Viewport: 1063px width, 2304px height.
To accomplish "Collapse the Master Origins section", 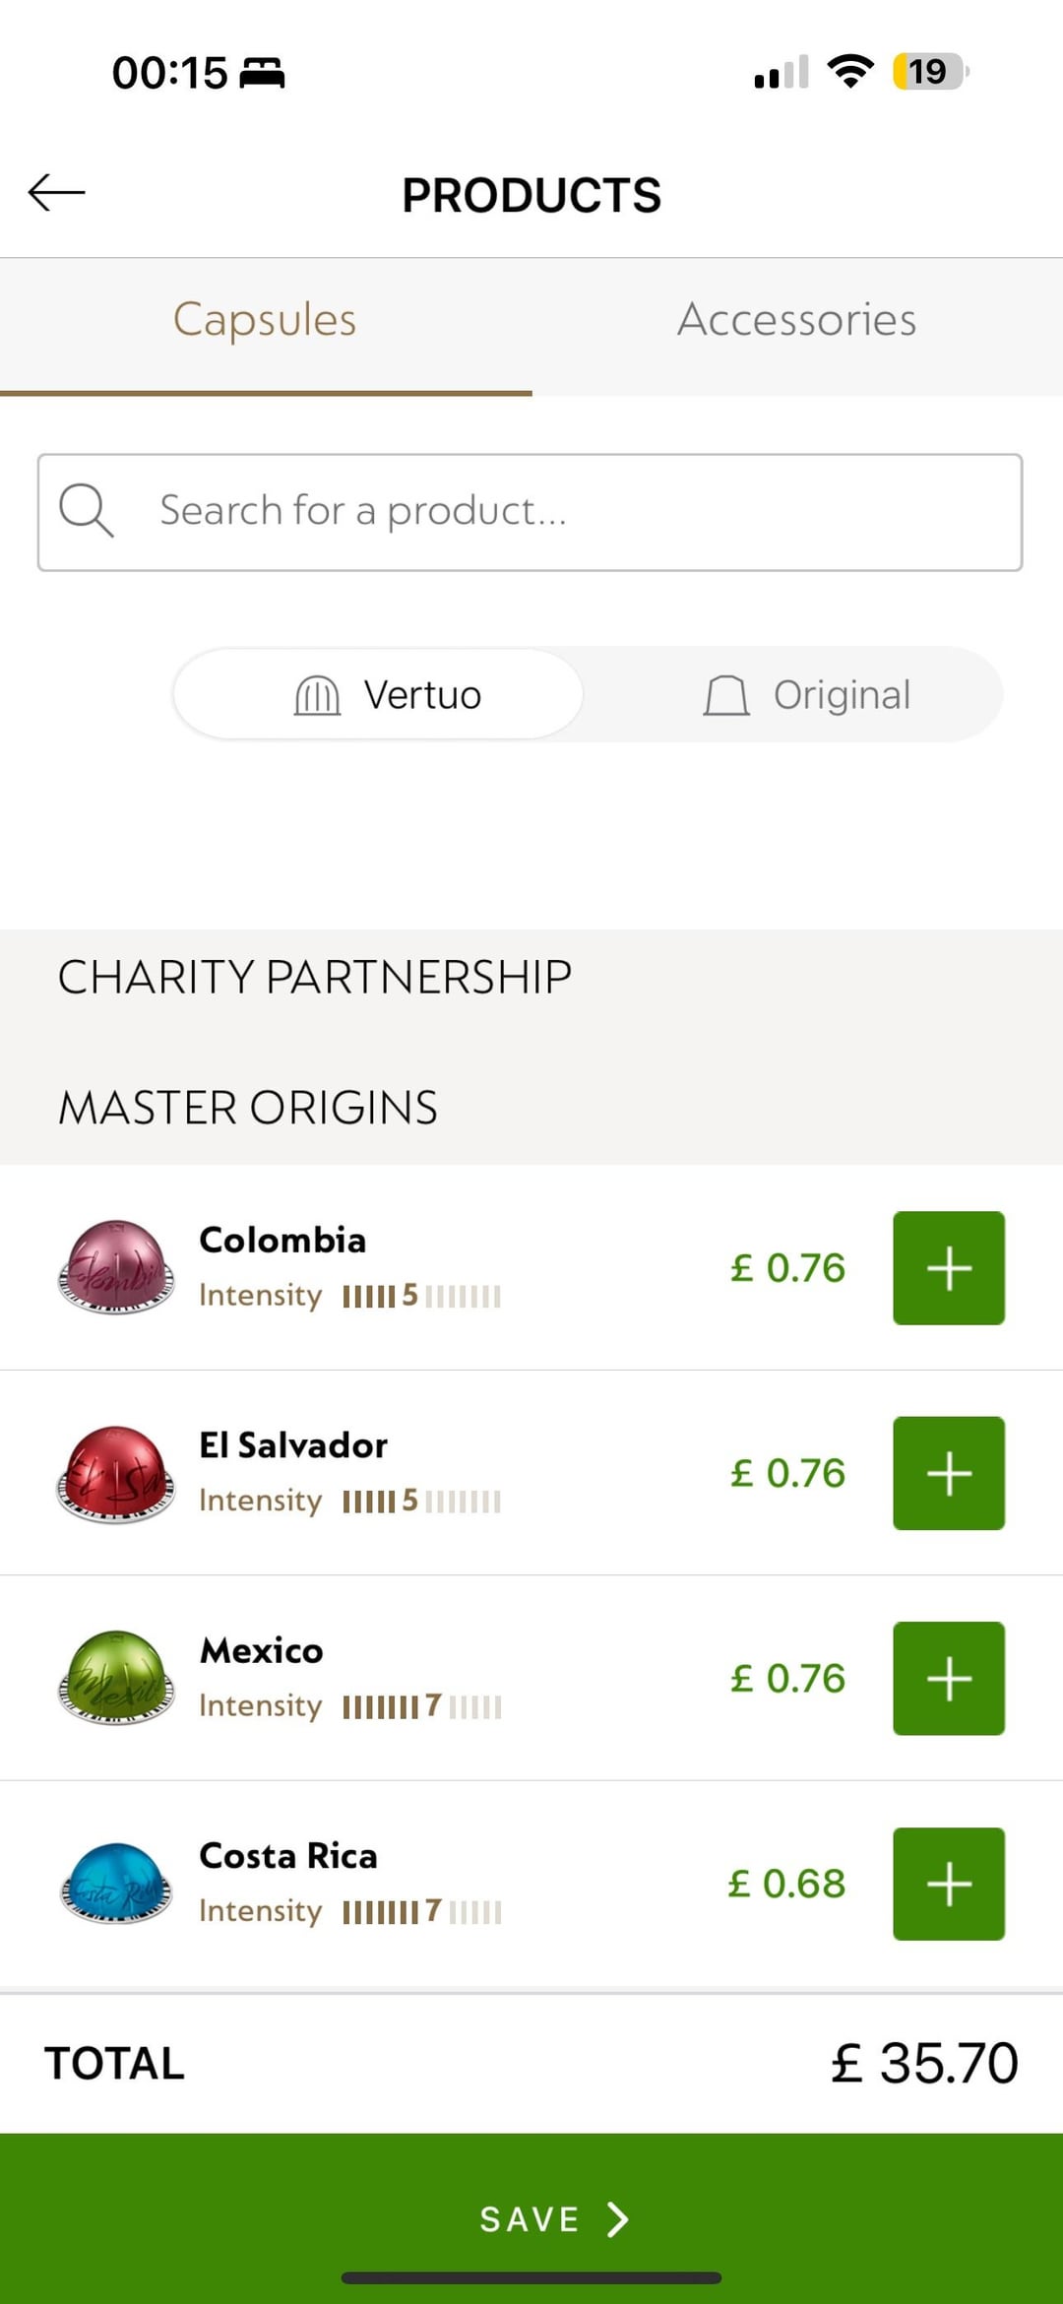I will tap(248, 1108).
